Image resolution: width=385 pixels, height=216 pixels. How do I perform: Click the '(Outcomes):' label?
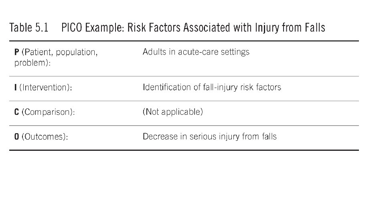tap(45, 137)
